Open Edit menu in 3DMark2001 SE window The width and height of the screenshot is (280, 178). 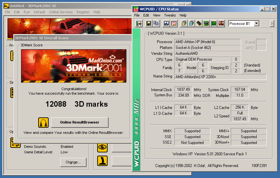pos(17,12)
